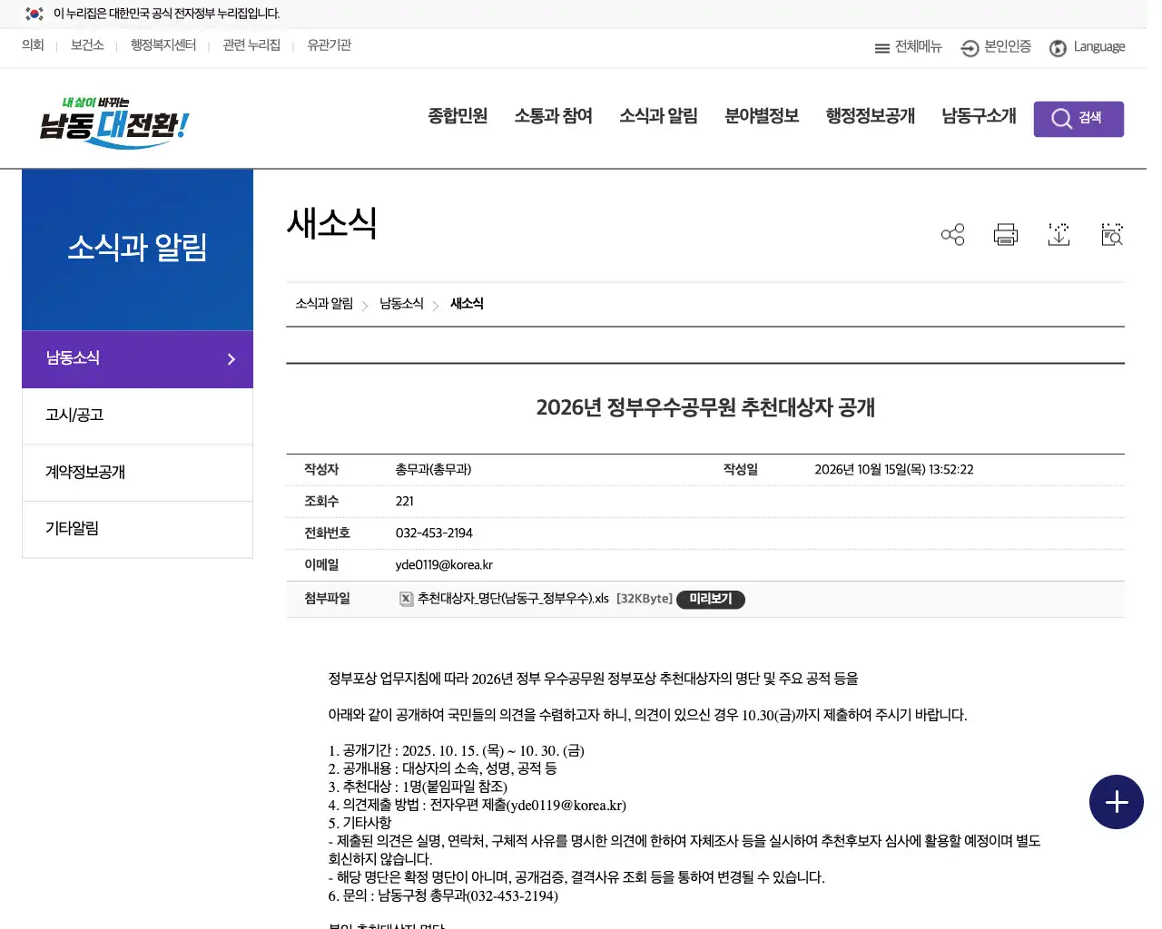Open the 유관기관 link
Viewport: 1162px width, 929px height.
(329, 45)
